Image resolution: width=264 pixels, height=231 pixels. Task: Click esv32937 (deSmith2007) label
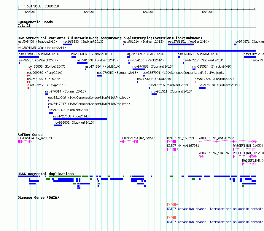38,60
